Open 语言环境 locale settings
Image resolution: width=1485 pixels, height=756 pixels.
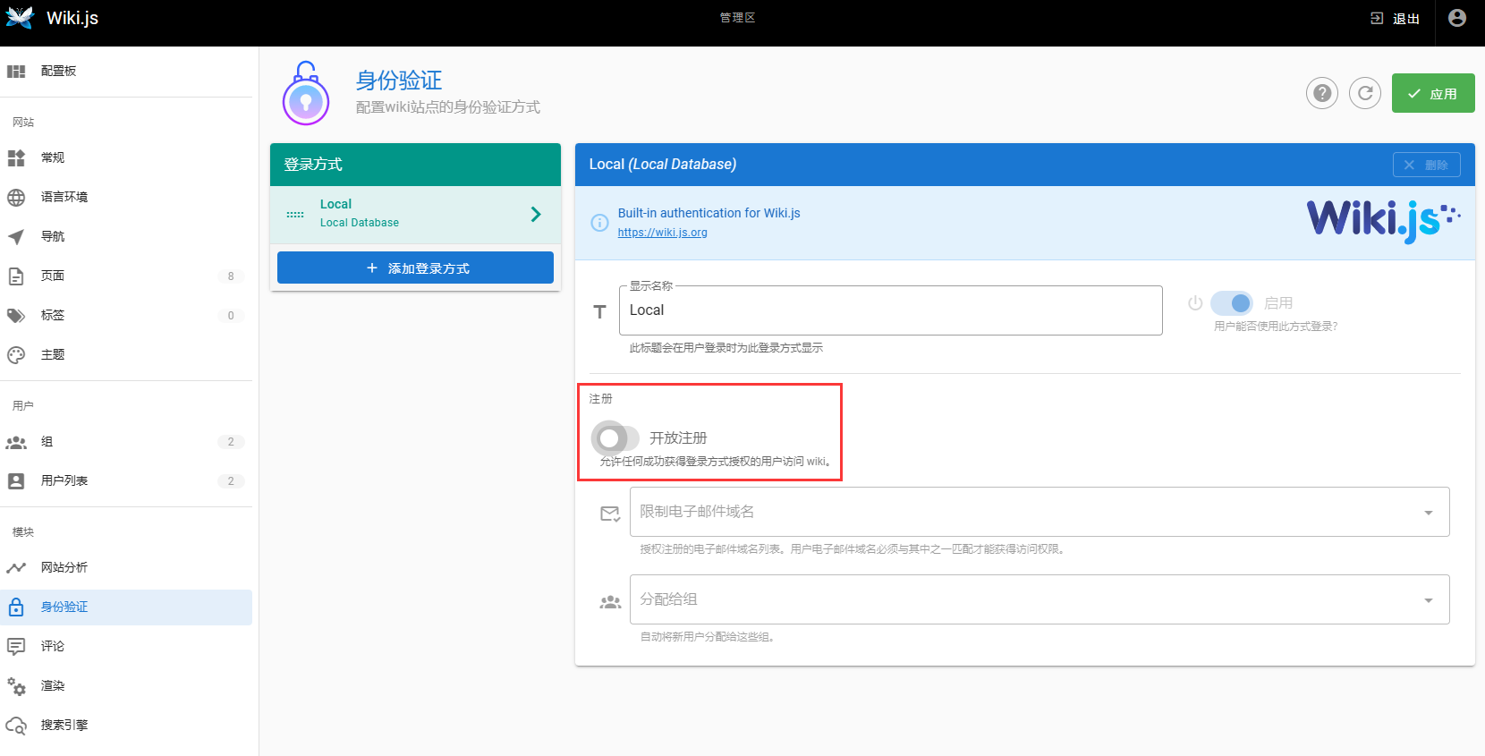point(126,197)
